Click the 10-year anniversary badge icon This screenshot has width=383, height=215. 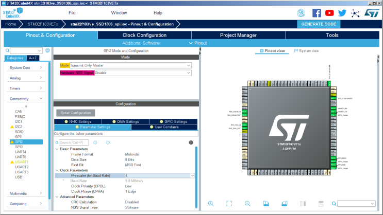click(x=301, y=13)
